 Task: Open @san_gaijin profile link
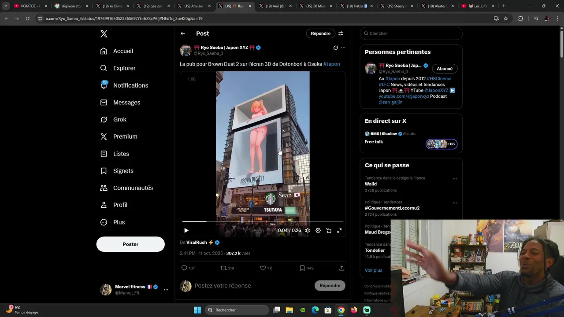(390, 102)
